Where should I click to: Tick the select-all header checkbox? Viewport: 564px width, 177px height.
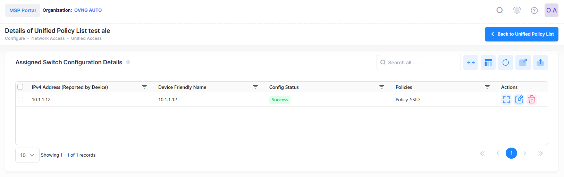point(20,87)
